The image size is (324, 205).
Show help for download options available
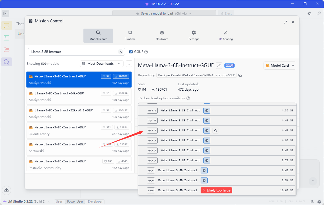pos(188,98)
